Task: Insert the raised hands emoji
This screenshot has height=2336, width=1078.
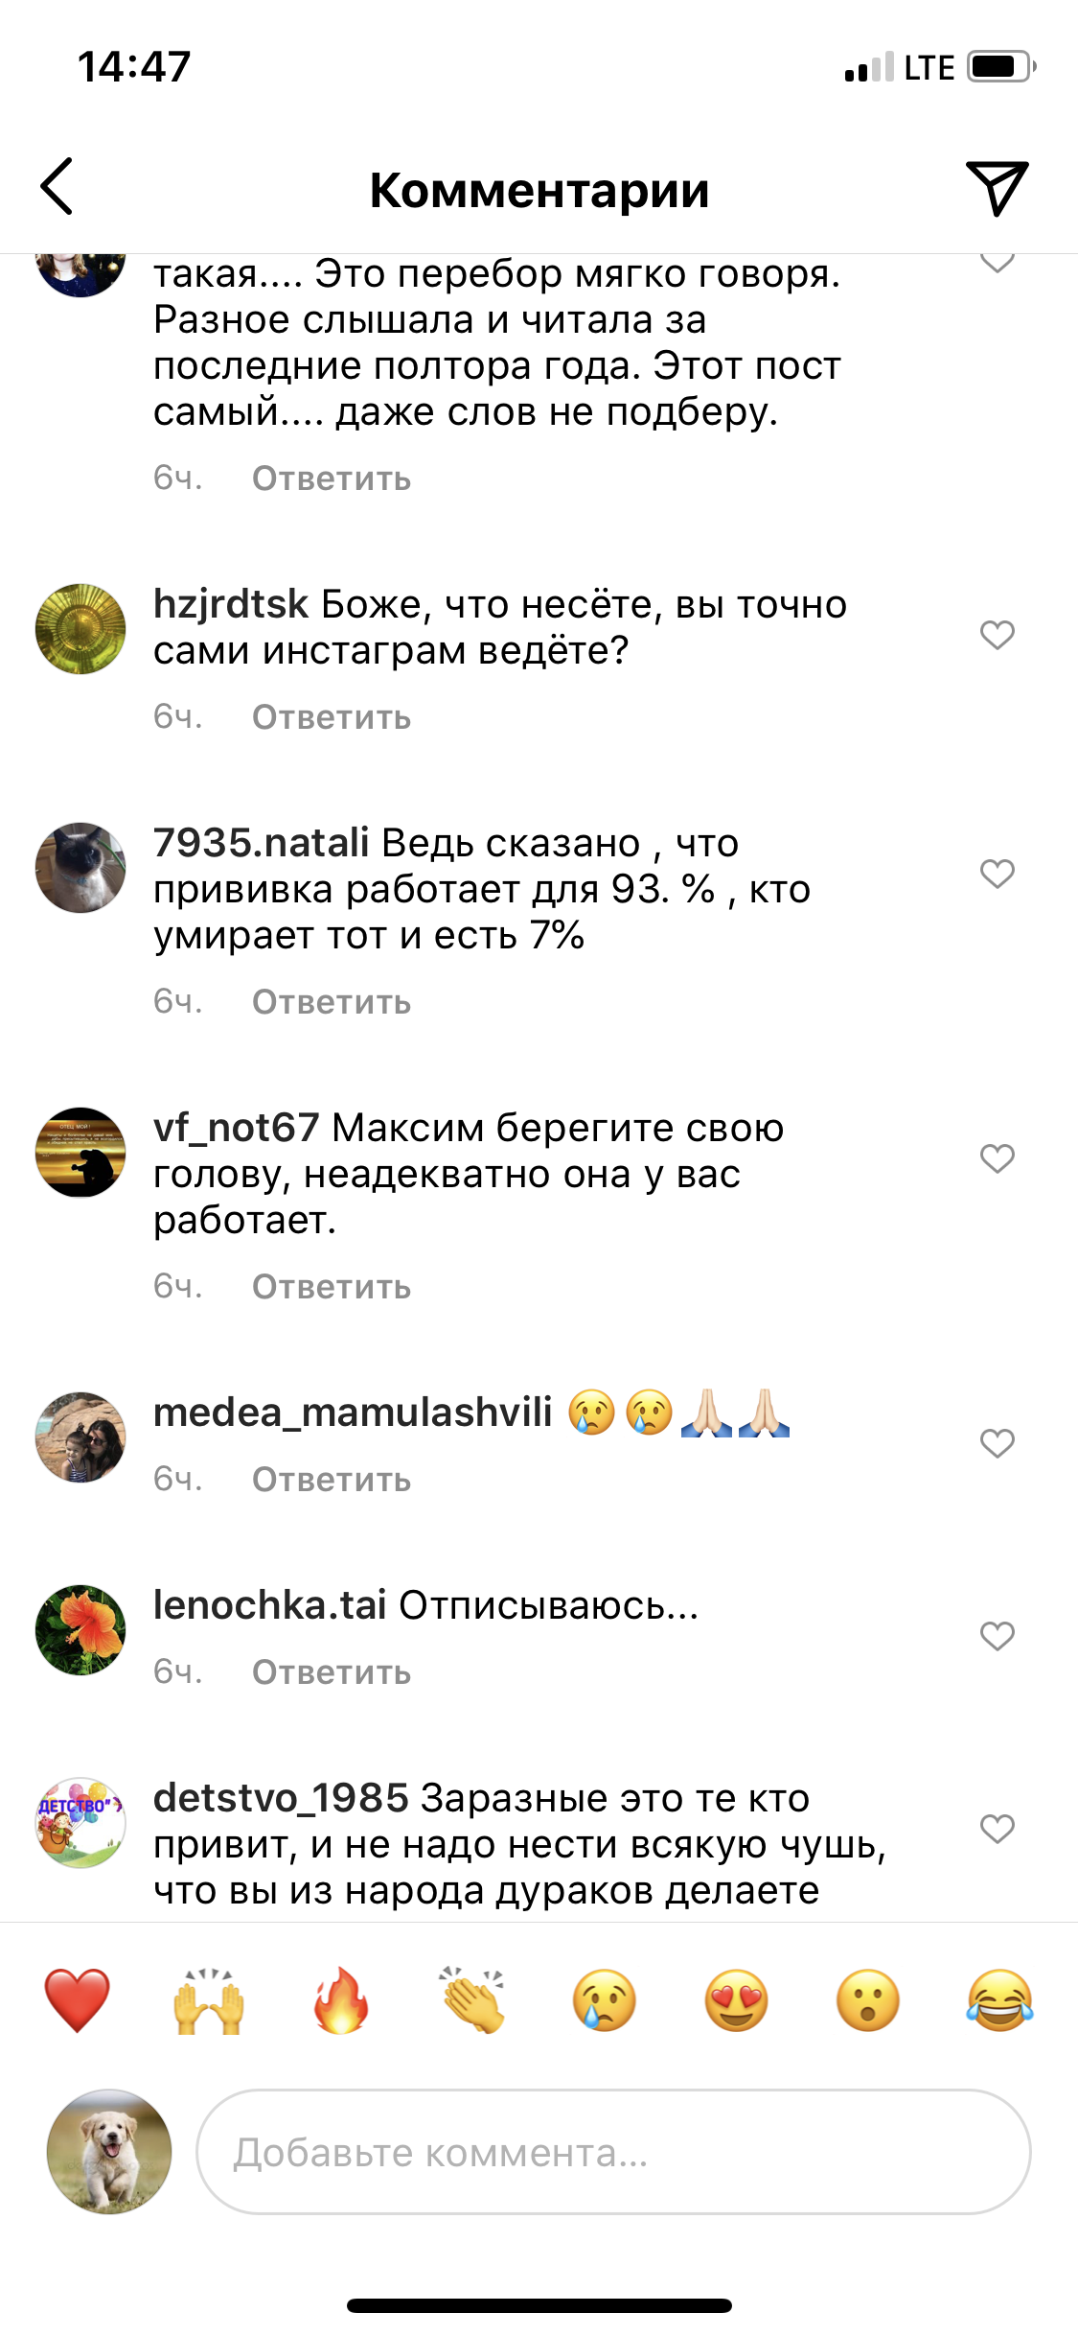Action: (209, 2000)
